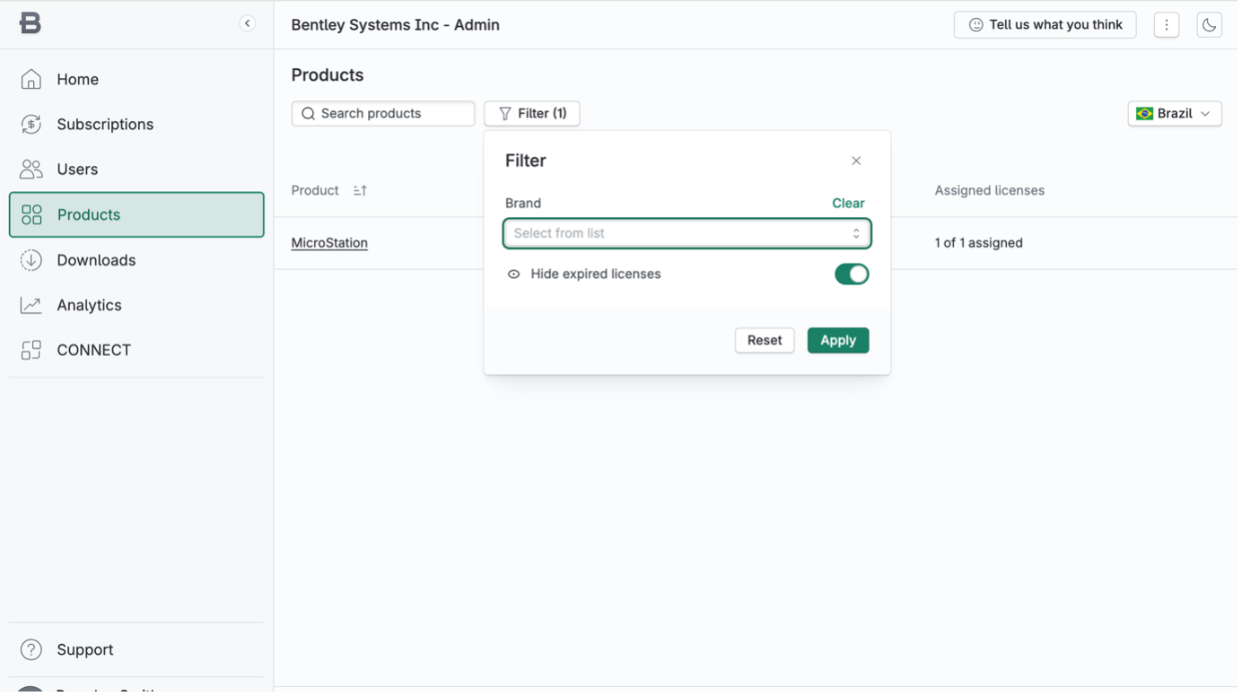Open the Analytics section
The image size is (1242, 696).
coord(137,306)
